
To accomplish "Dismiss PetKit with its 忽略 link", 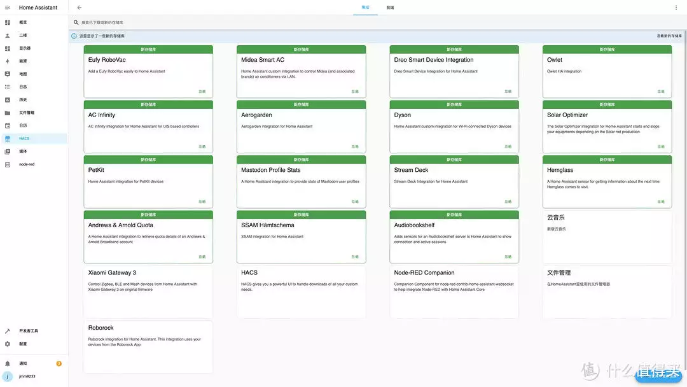I will pos(202,202).
